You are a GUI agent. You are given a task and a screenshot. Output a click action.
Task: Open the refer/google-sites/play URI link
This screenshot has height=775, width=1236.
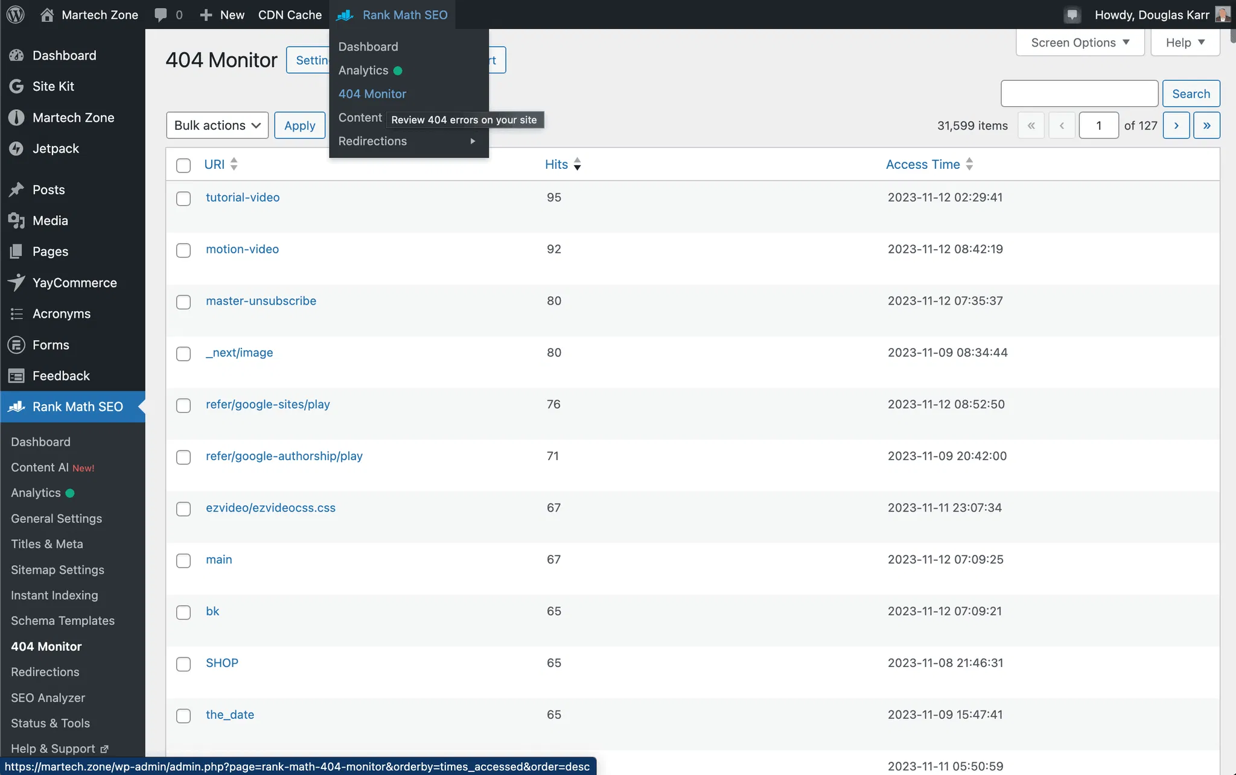(268, 404)
